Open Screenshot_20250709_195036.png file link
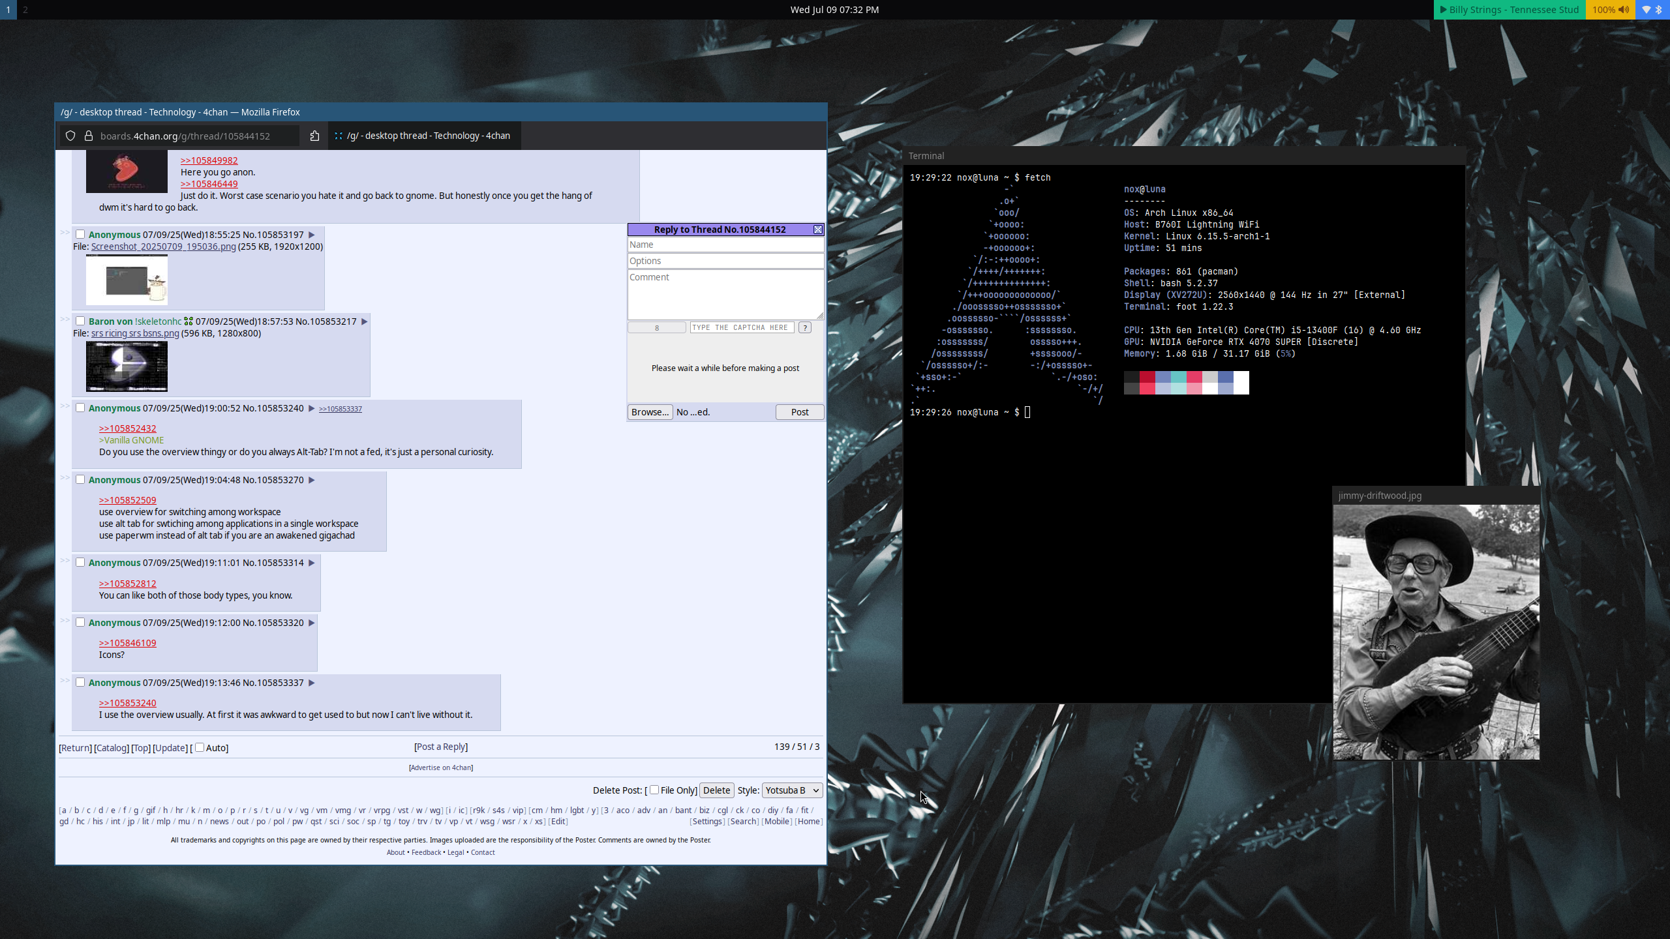 pyautogui.click(x=164, y=246)
